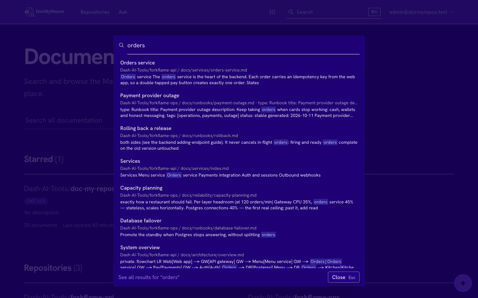Close the search dialog with Close button
The height and width of the screenshot is (298, 478).
344,277
